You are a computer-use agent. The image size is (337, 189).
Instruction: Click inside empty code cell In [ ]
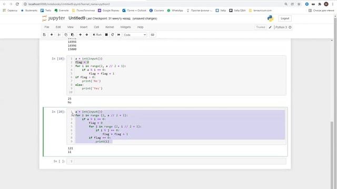click(x=180, y=161)
